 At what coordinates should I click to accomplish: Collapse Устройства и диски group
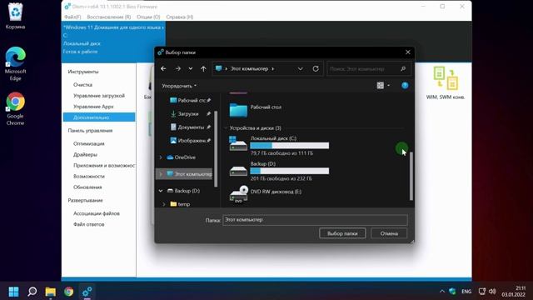(226, 128)
